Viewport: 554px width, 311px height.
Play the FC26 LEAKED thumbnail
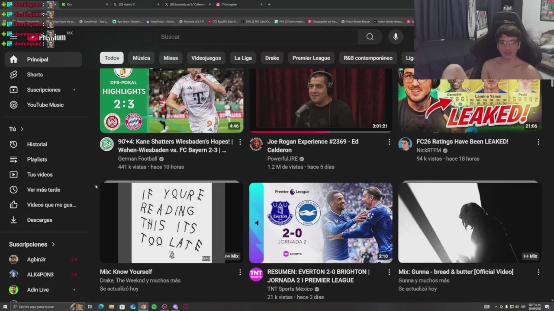(x=470, y=105)
